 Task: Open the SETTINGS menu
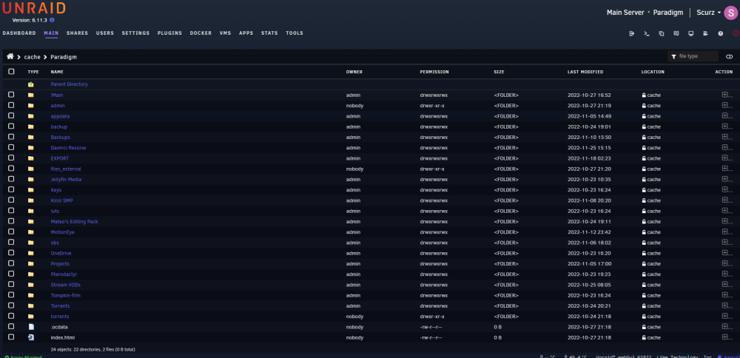tap(135, 33)
